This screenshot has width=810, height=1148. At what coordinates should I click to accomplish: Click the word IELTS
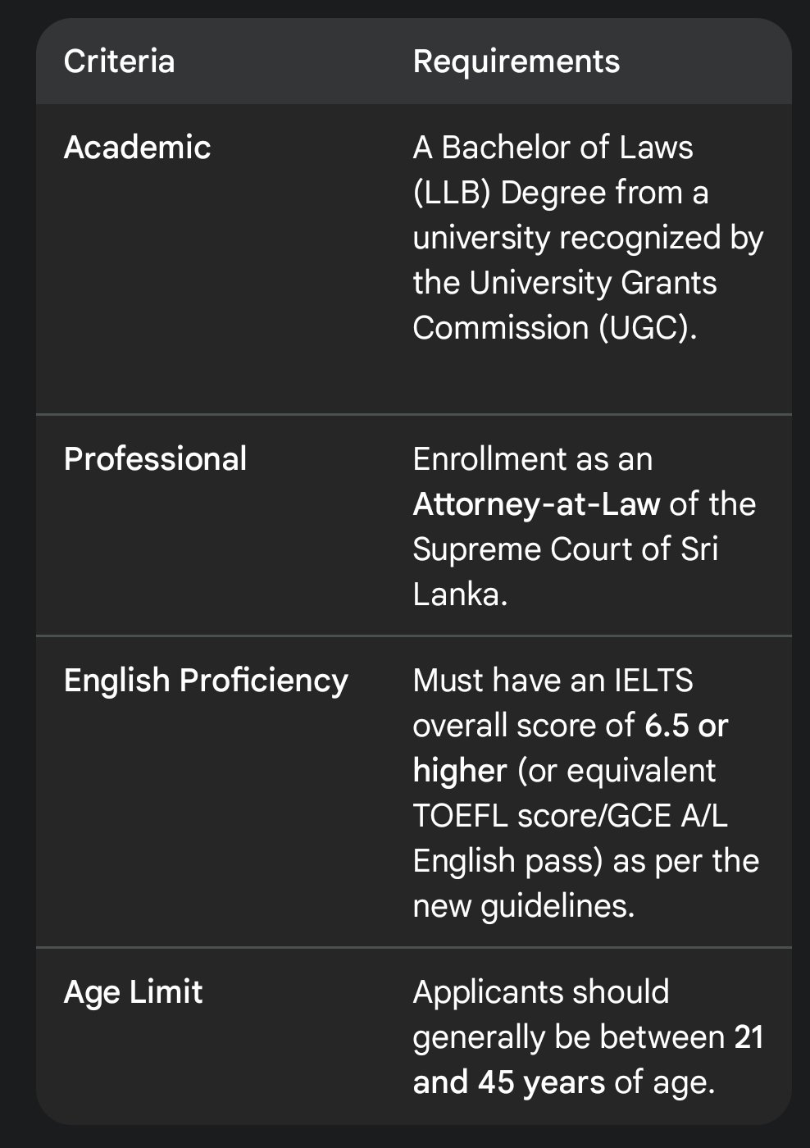pos(653,681)
